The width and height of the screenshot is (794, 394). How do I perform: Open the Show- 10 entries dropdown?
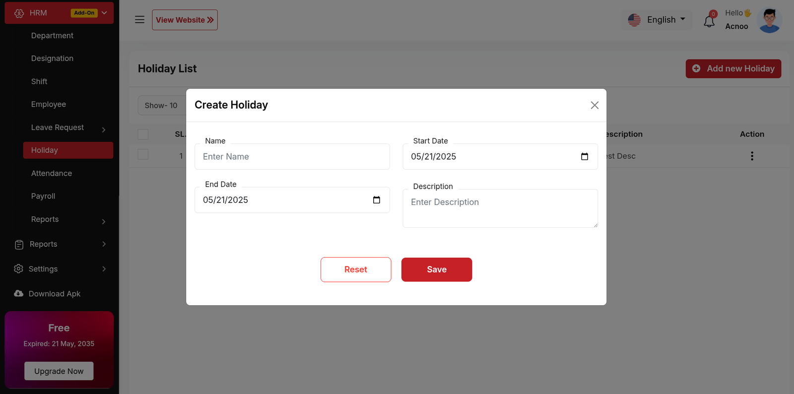click(161, 106)
